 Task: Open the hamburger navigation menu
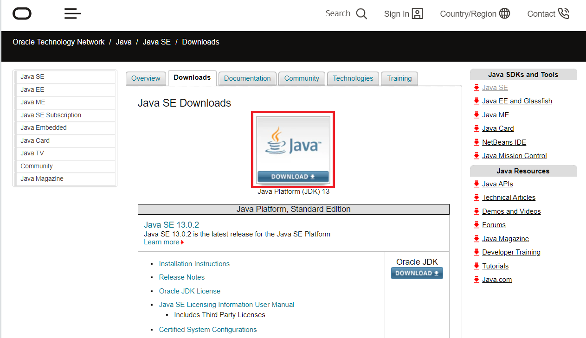72,13
